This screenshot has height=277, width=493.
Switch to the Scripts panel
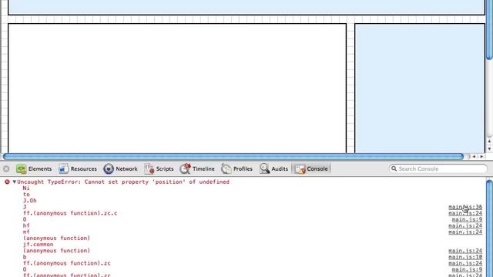pos(159,169)
